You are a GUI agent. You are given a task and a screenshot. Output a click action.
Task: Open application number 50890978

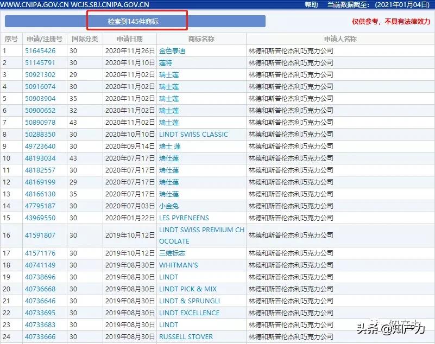[x=40, y=122]
